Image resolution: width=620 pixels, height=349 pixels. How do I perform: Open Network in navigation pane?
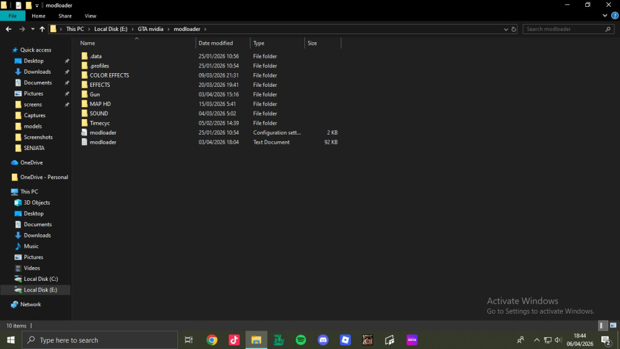30,304
